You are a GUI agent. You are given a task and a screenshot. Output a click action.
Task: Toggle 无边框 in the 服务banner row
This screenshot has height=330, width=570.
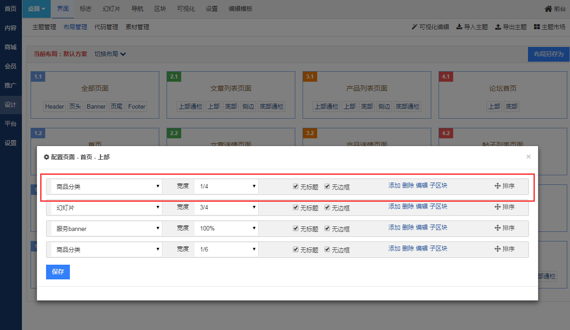(x=327, y=228)
